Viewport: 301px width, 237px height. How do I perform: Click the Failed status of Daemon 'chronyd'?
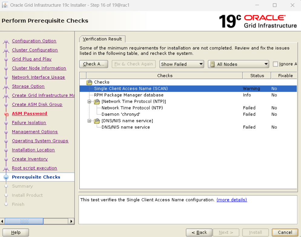[249, 114]
